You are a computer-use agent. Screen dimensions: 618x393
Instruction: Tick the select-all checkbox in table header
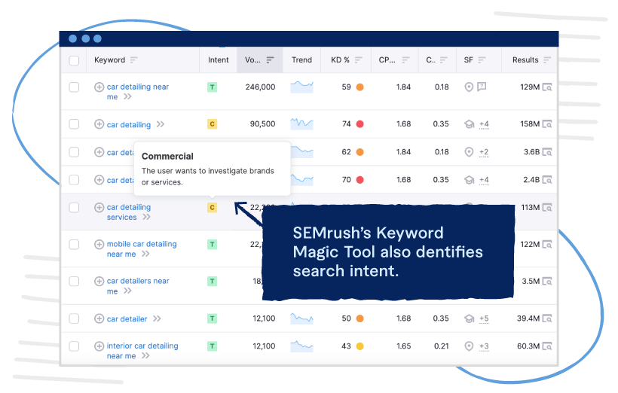click(74, 60)
